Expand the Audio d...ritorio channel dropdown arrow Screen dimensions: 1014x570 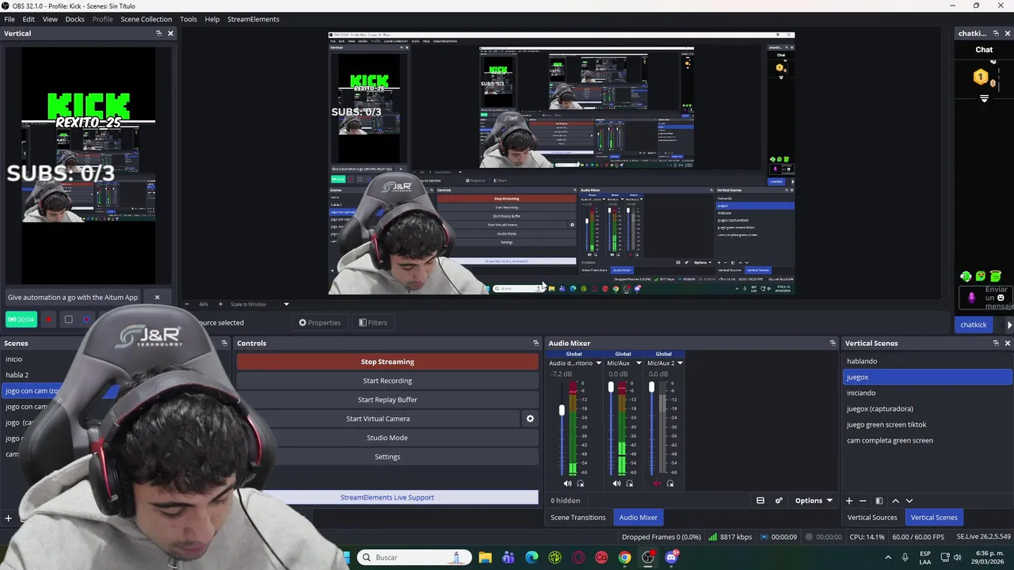(x=598, y=363)
